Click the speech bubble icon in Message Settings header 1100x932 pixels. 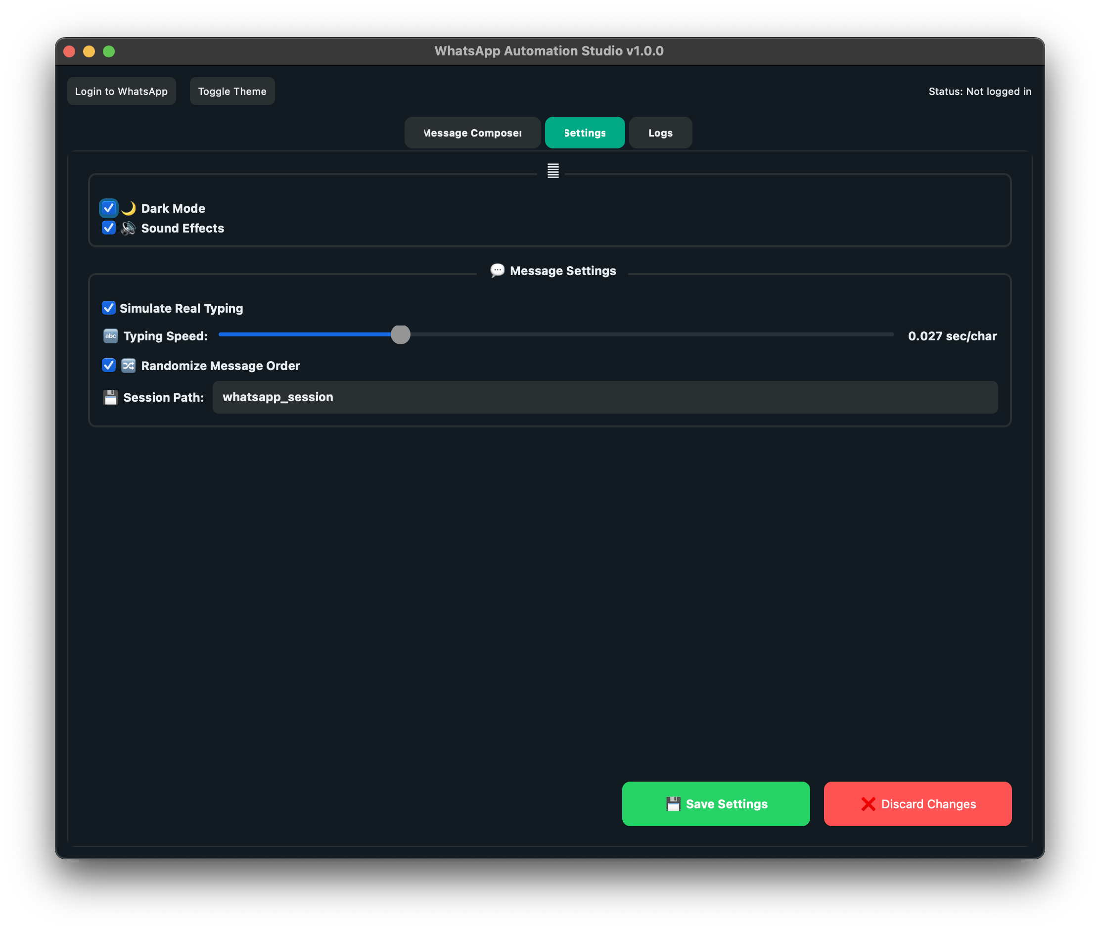(497, 270)
